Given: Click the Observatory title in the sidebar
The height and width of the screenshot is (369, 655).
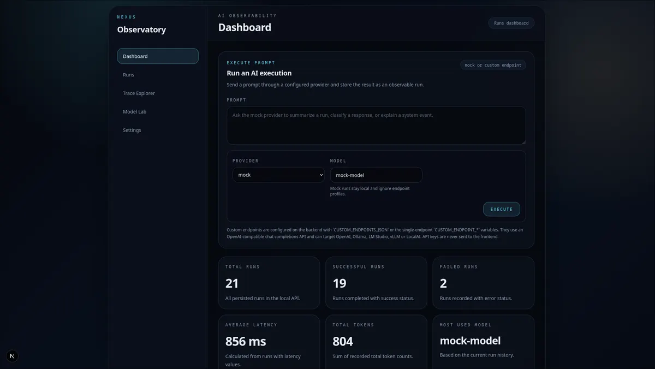Looking at the screenshot, I should point(141,29).
